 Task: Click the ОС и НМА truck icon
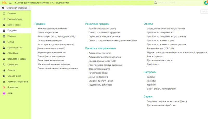[4, 53]
